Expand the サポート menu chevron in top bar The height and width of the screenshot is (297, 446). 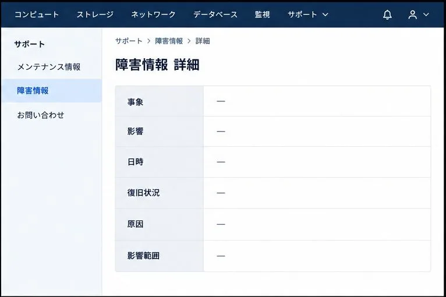pyautogui.click(x=325, y=15)
